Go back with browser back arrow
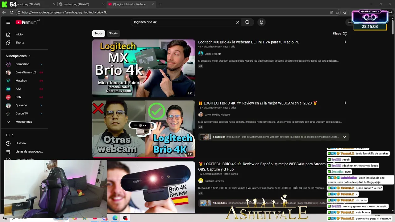This screenshot has height=222, width=395. (x=4, y=12)
